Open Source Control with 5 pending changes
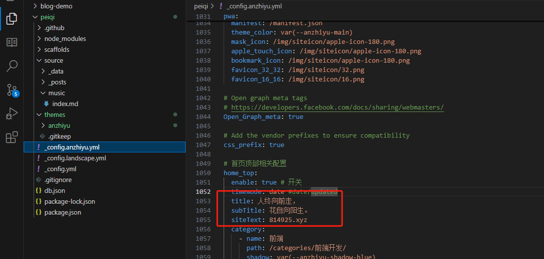This screenshot has width=544, height=259. point(12,90)
